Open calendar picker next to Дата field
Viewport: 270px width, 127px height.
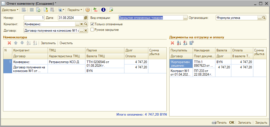[86, 18]
